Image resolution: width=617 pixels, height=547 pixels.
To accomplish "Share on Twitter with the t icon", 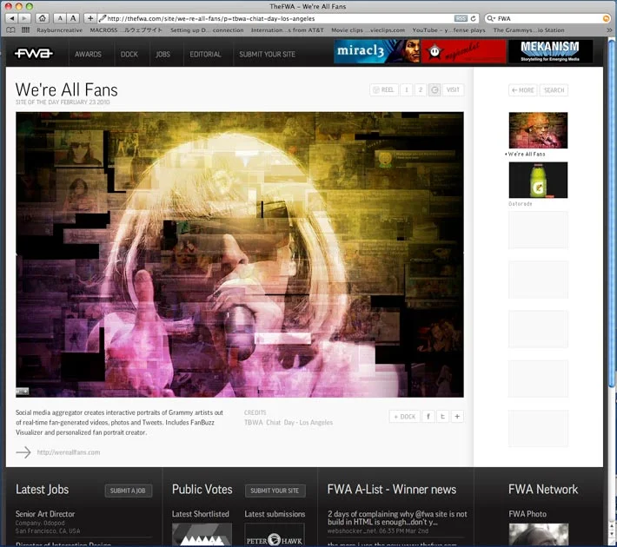I will 442,417.
